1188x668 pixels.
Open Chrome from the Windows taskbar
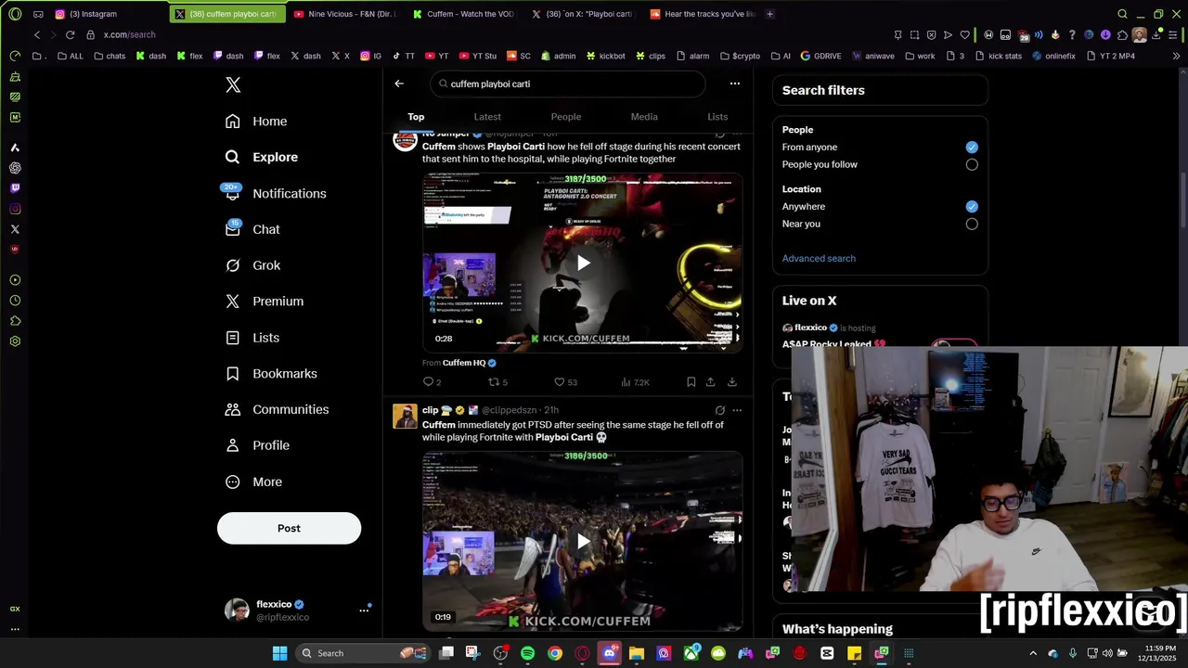[555, 653]
